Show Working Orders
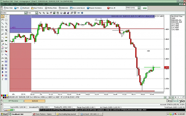The height and width of the screenshot is (116, 186). pyautogui.click(x=51, y=8)
